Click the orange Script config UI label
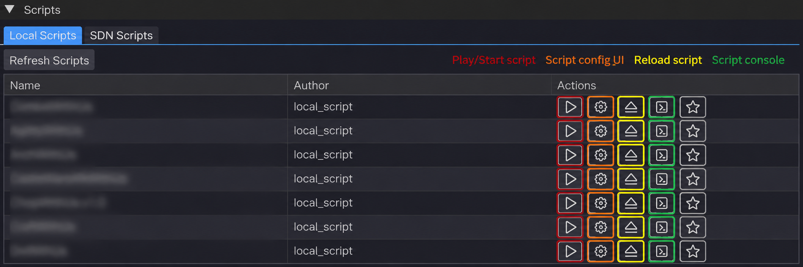Screen dimensions: 803x267 [585, 60]
